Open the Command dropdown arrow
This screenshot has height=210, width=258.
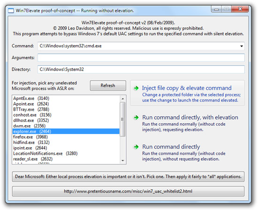pos(242,46)
